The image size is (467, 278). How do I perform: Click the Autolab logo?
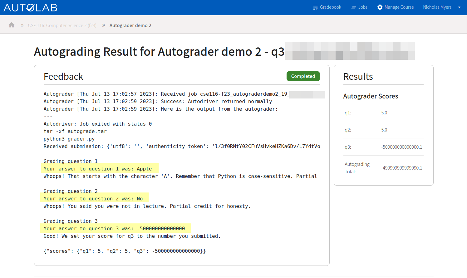click(30, 7)
